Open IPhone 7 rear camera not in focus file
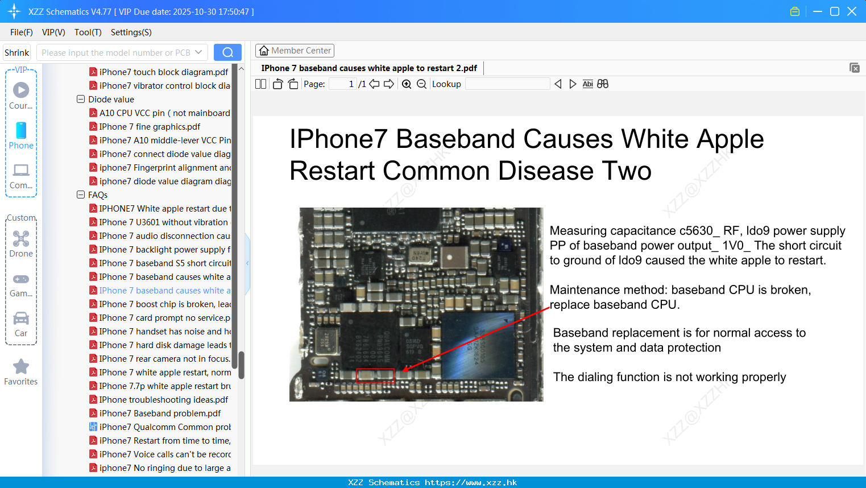Screen dimensions: 866x488 click(x=160, y=358)
